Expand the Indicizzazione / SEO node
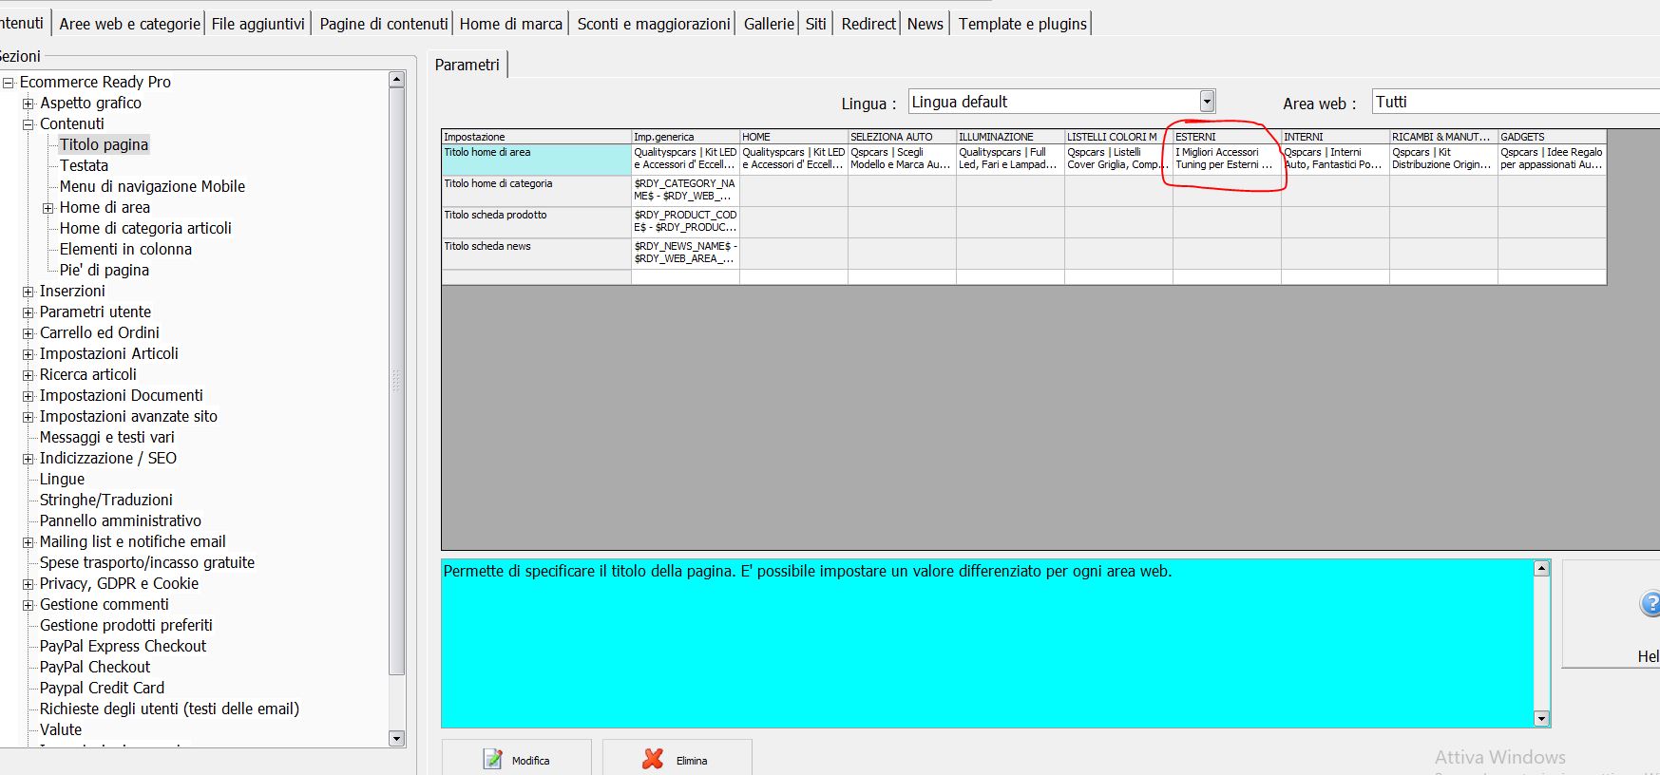 (29, 459)
